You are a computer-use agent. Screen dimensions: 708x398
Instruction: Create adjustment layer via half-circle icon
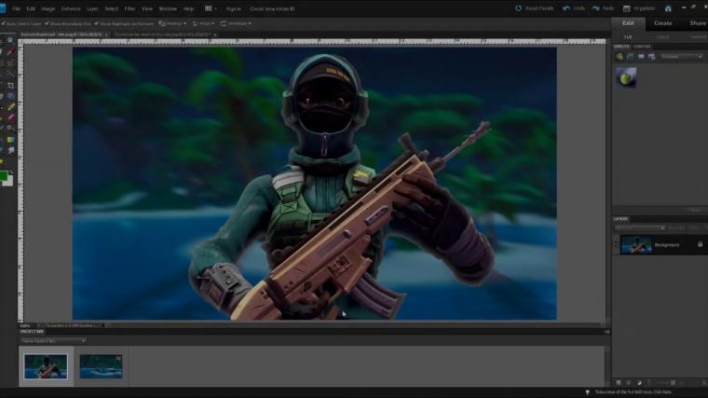pos(639,383)
